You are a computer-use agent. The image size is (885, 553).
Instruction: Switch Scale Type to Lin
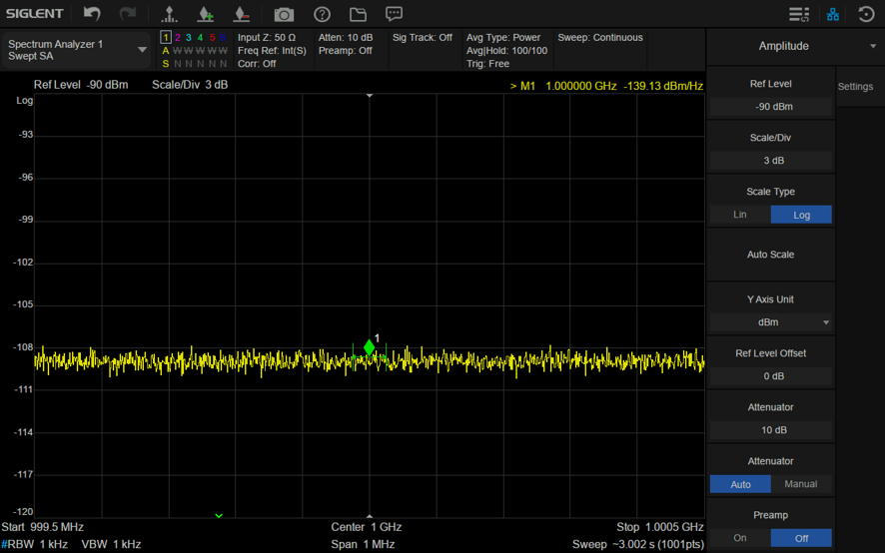[x=740, y=215]
